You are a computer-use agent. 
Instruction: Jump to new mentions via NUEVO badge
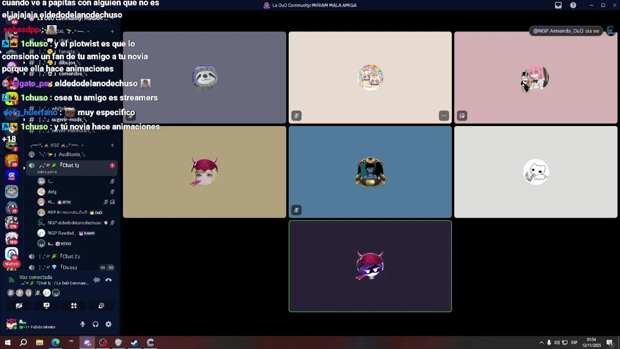click(12, 264)
